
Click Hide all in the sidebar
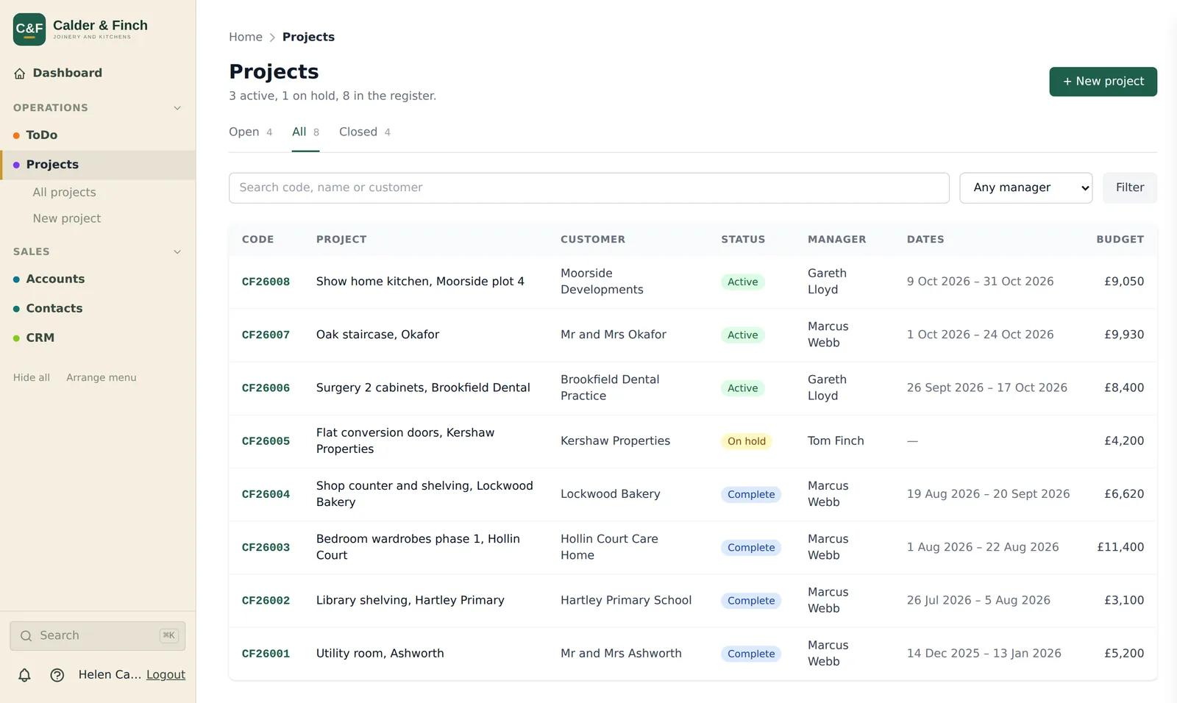pyautogui.click(x=32, y=378)
